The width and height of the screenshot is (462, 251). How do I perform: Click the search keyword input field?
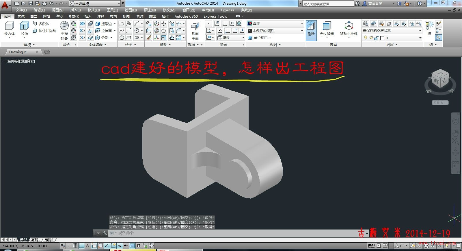click(x=328, y=3)
